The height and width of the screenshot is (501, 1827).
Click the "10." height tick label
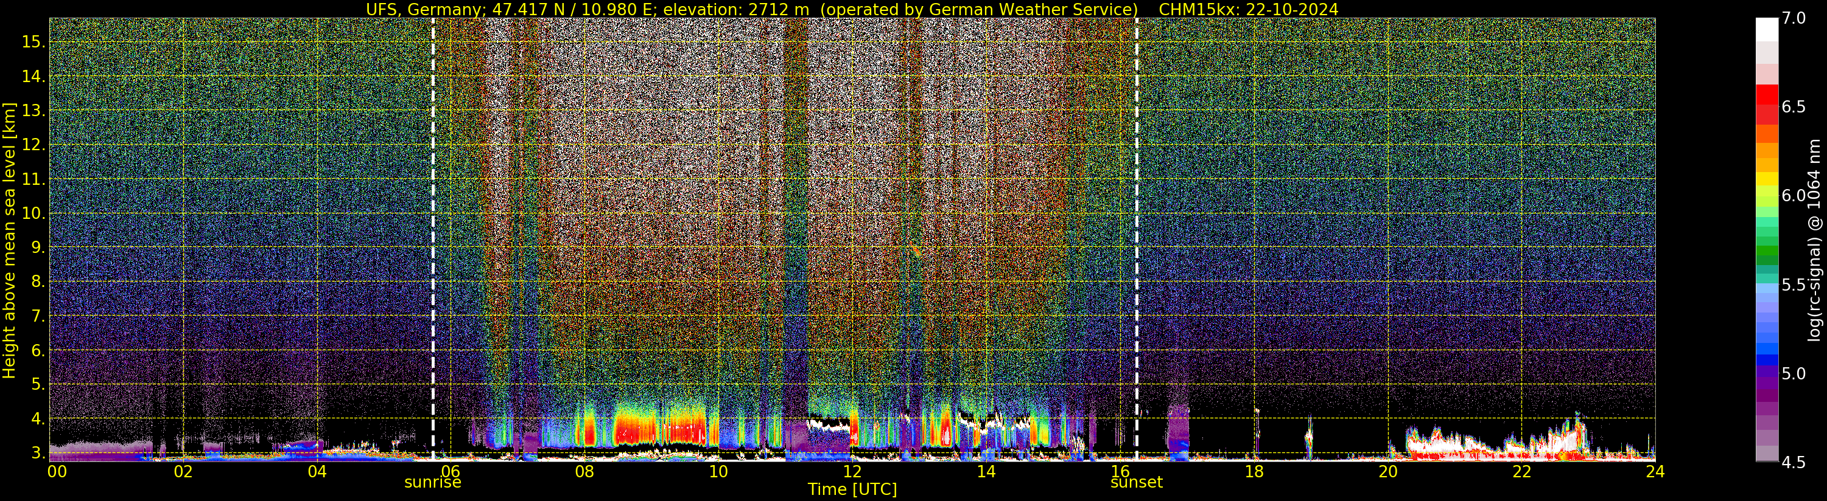point(33,213)
